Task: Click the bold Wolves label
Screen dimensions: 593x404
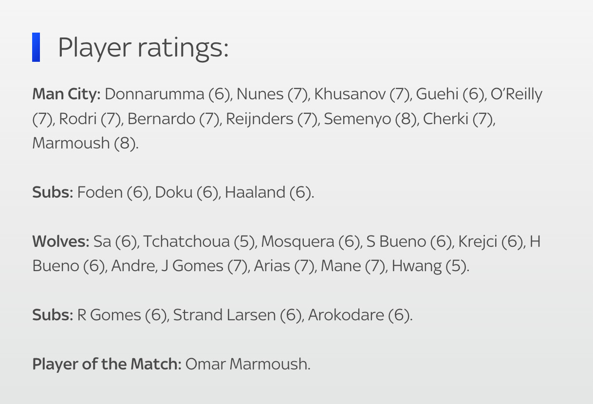Action: pyautogui.click(x=61, y=241)
